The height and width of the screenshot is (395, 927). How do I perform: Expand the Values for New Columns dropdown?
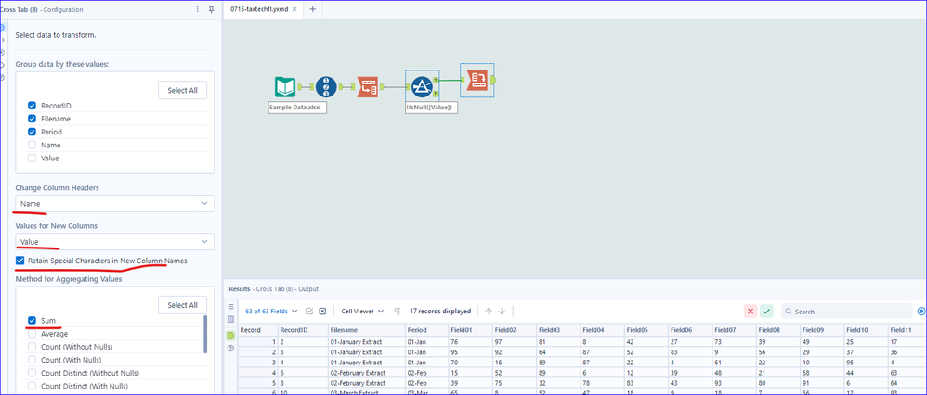[x=114, y=241]
